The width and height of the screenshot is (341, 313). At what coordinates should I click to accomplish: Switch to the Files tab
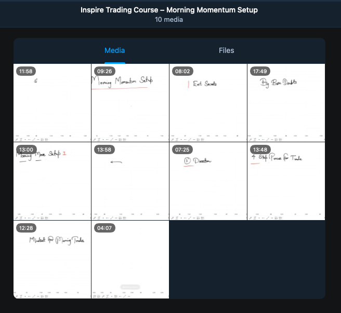226,50
